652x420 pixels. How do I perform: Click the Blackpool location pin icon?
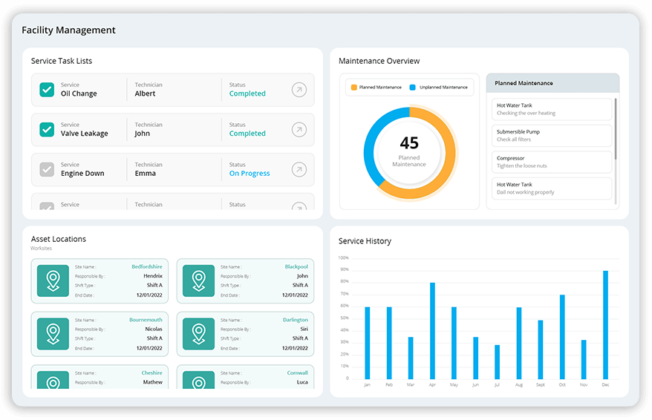click(x=198, y=280)
